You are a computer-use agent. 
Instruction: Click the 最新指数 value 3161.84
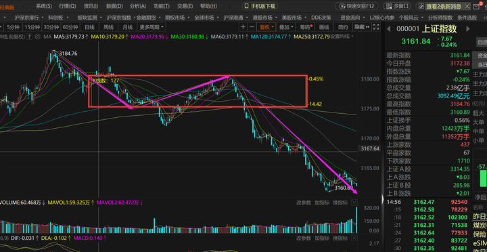pyautogui.click(x=460, y=56)
